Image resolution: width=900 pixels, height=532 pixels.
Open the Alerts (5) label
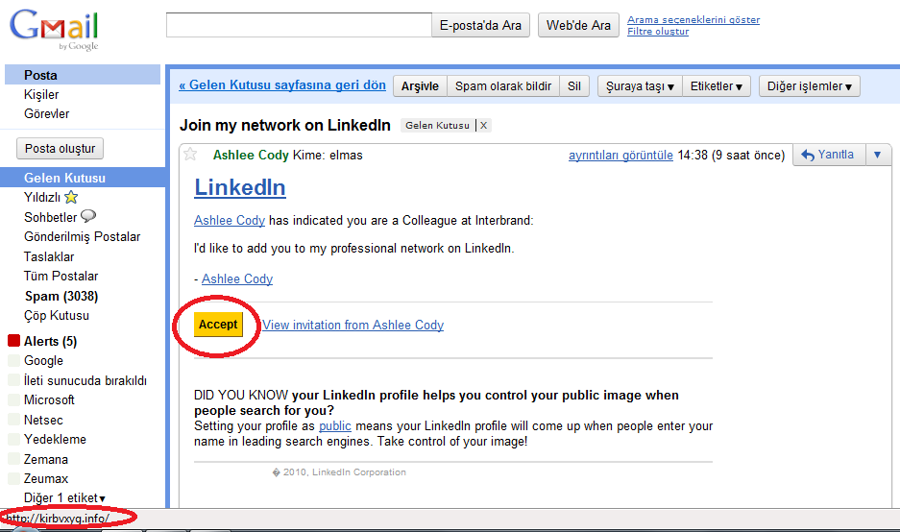click(x=51, y=341)
